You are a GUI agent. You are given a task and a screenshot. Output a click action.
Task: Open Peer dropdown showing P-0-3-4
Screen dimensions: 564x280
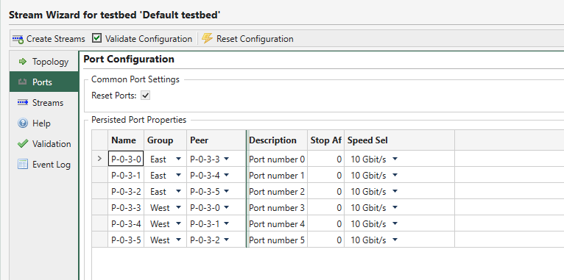226,175
